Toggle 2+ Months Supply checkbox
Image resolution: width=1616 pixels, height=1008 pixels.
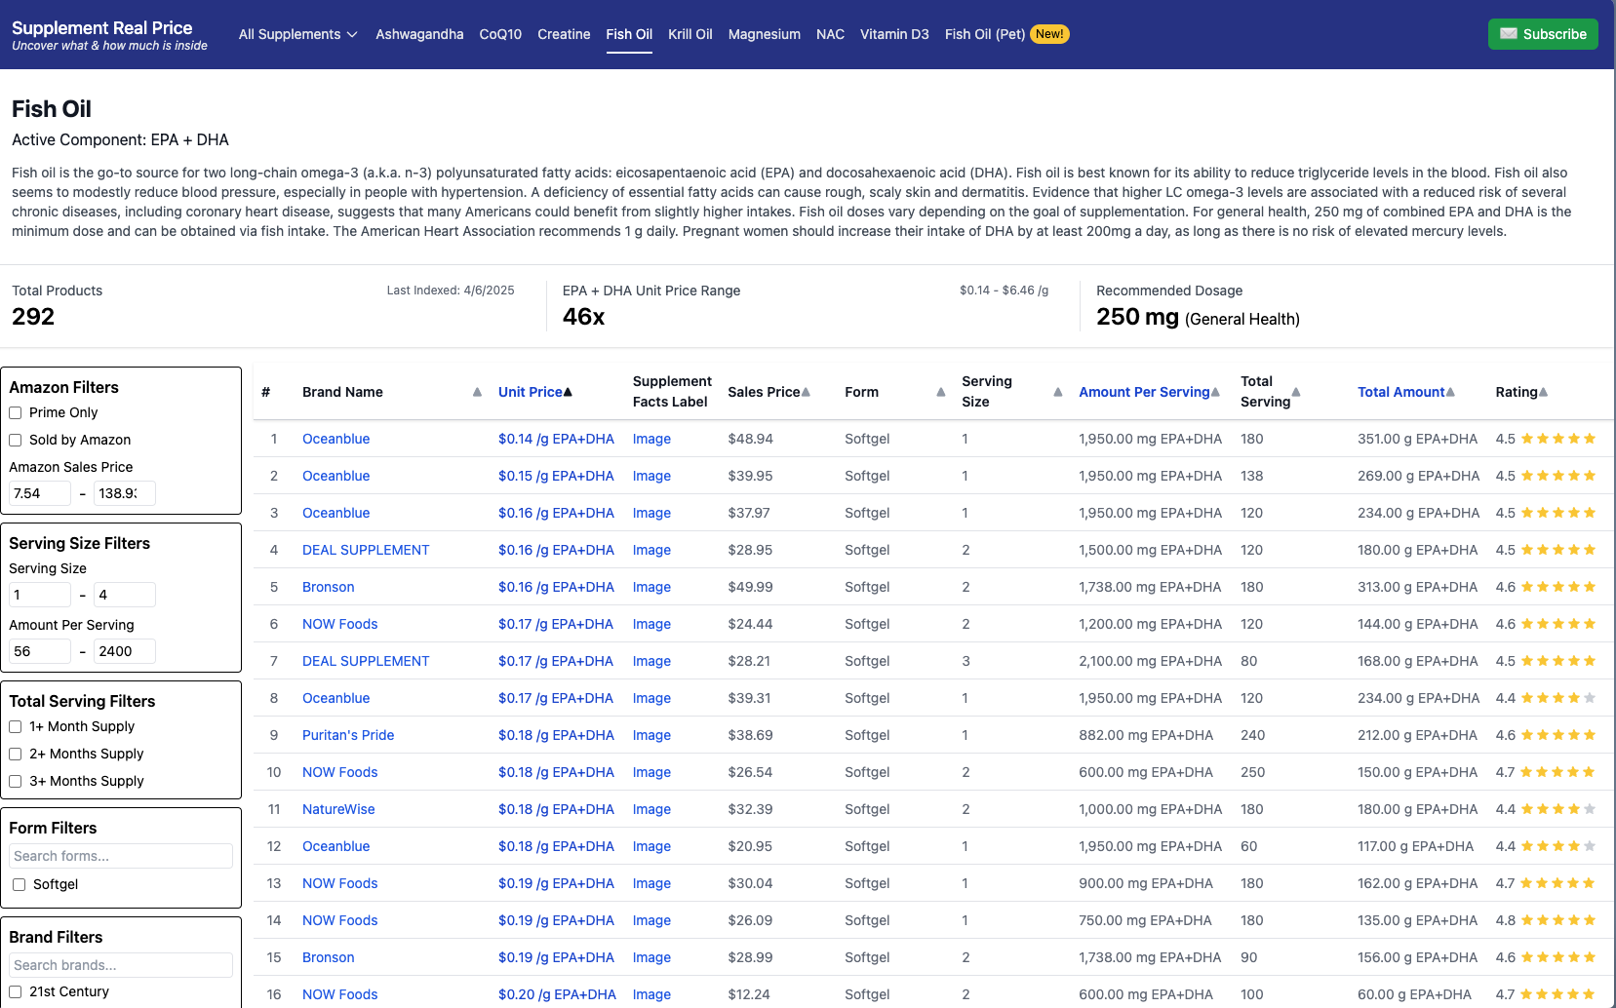[16, 754]
